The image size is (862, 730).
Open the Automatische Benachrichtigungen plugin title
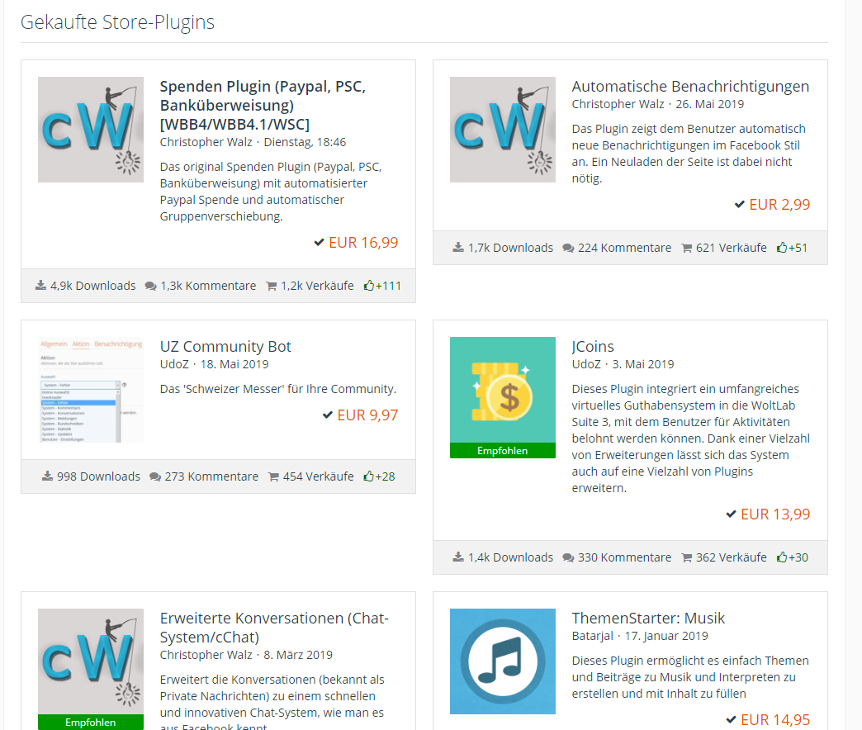pos(690,87)
